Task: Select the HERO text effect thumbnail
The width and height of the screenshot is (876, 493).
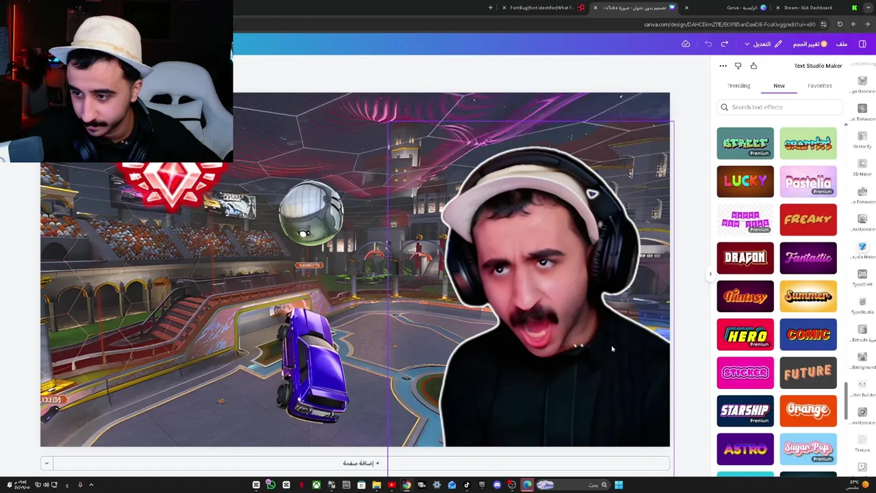Action: 745,335
